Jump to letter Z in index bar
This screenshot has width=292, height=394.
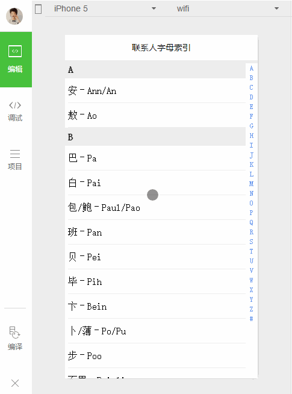click(251, 309)
